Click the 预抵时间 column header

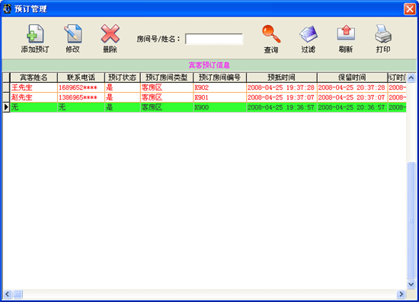coord(282,78)
